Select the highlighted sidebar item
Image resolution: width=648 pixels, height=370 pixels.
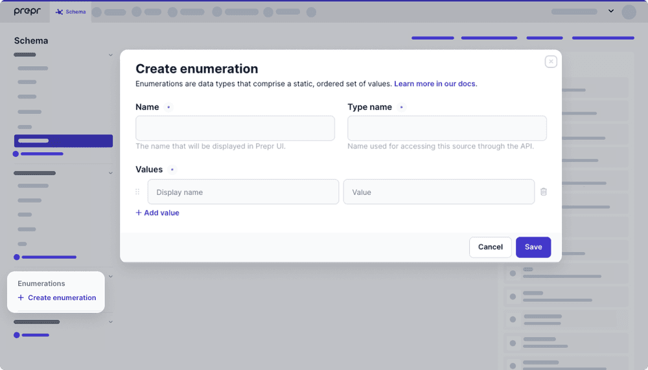pyautogui.click(x=64, y=141)
